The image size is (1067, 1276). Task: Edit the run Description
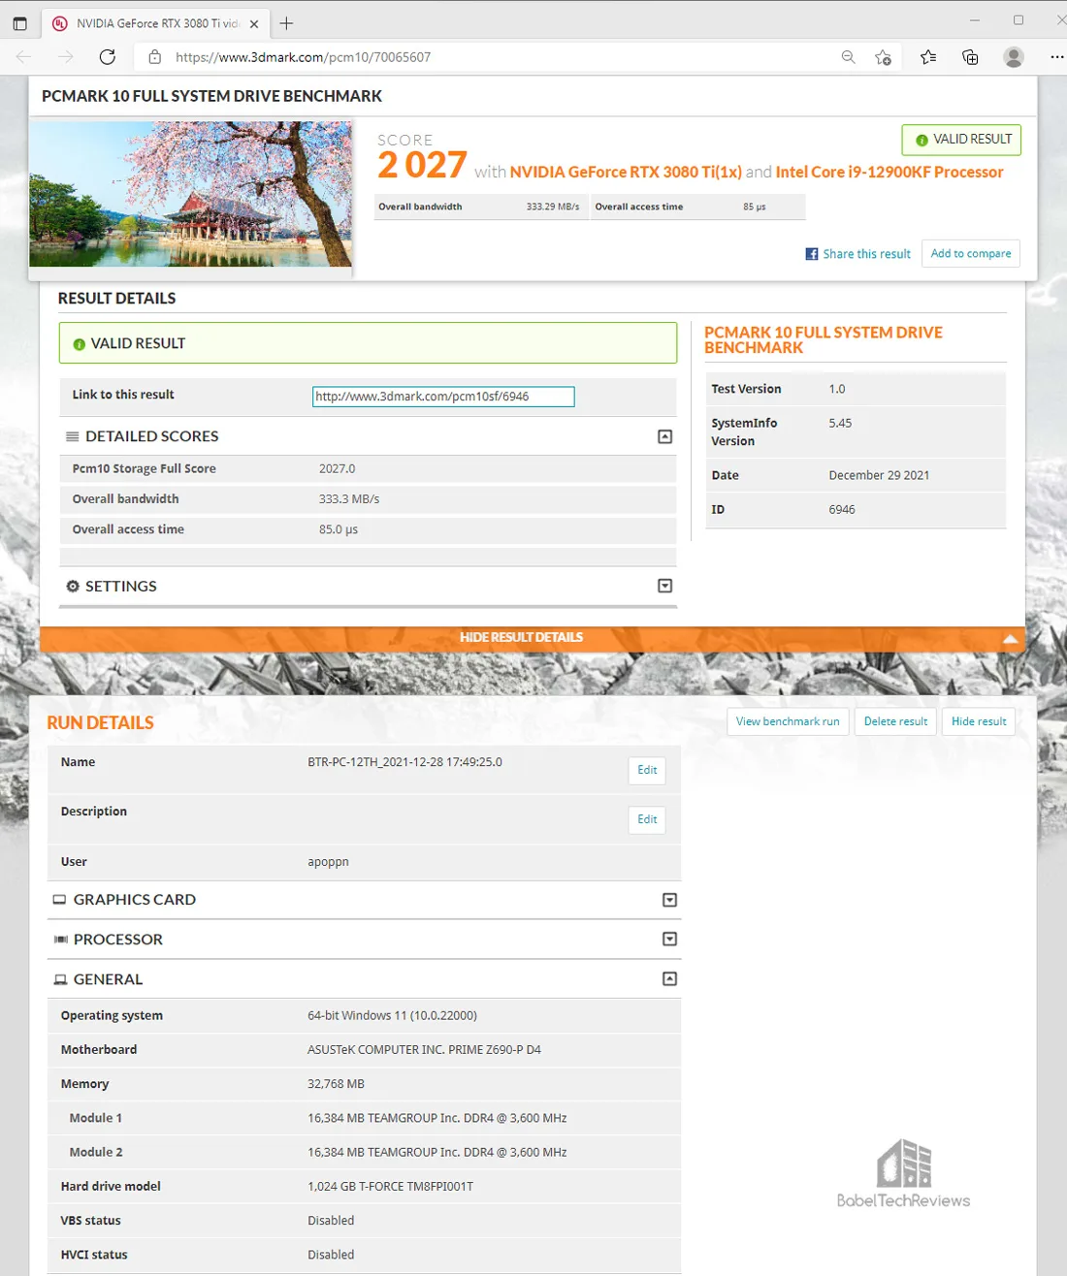(x=647, y=819)
